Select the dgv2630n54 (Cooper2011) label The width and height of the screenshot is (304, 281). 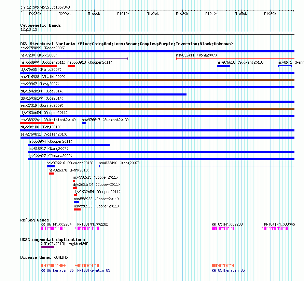pos(44,113)
